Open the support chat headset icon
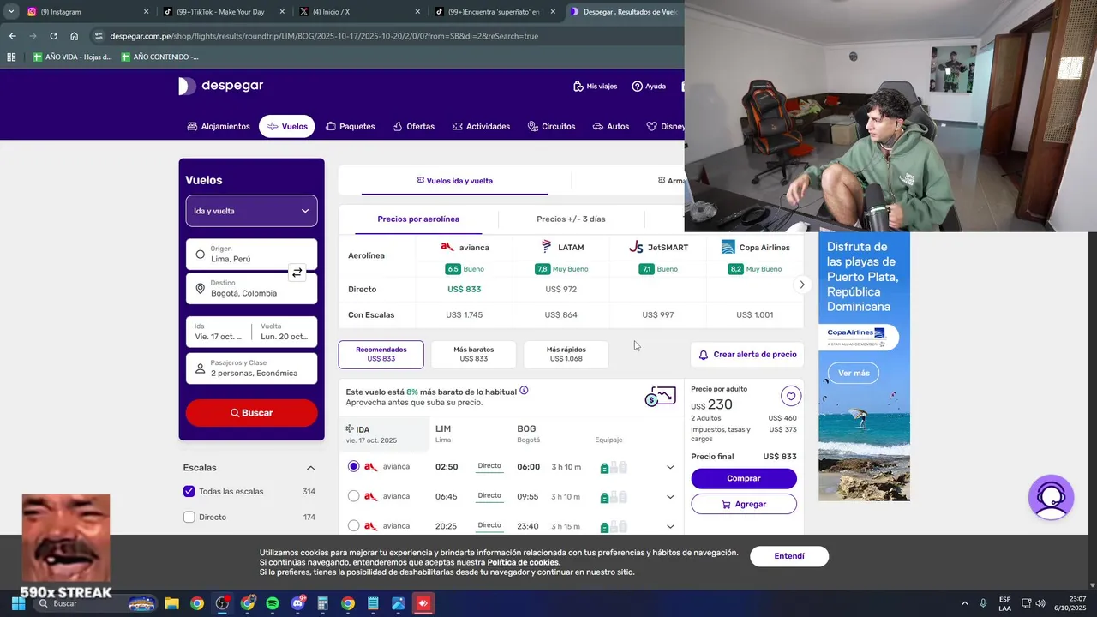1097x617 pixels. pyautogui.click(x=1051, y=497)
